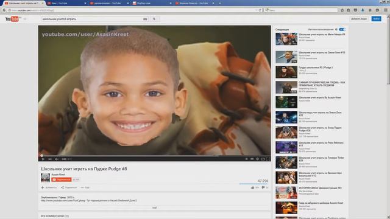Open the downloads arrow icon
Image resolution: width=390 pixels, height=219 pixels.
click(x=363, y=10)
